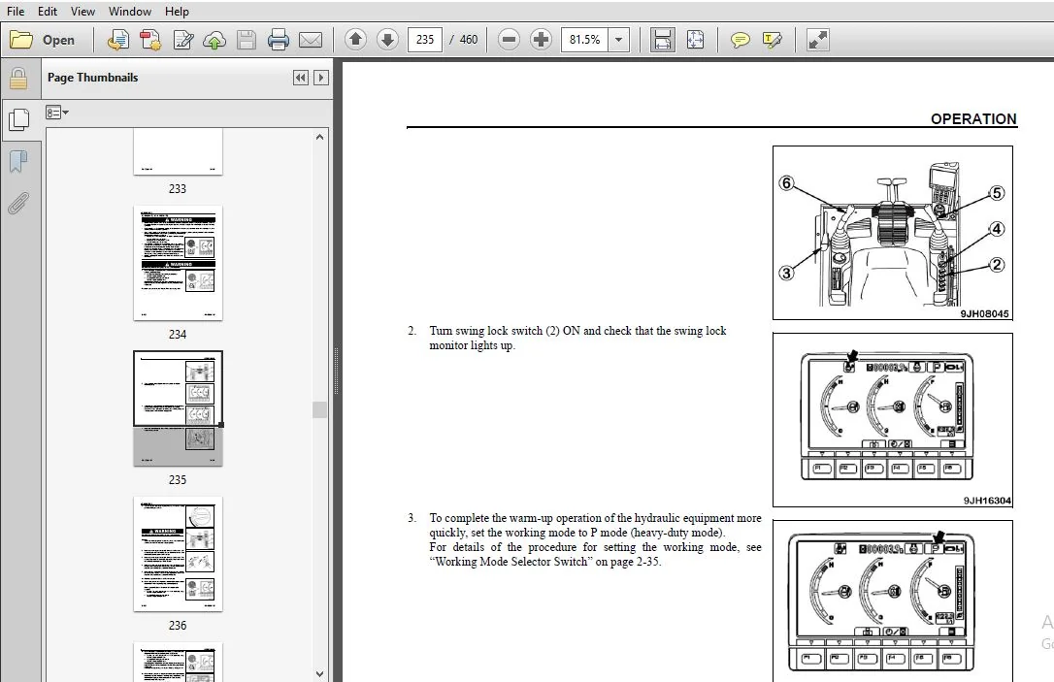Click the page number field showing 235
Screen dimensions: 1054x682
[x=425, y=40]
